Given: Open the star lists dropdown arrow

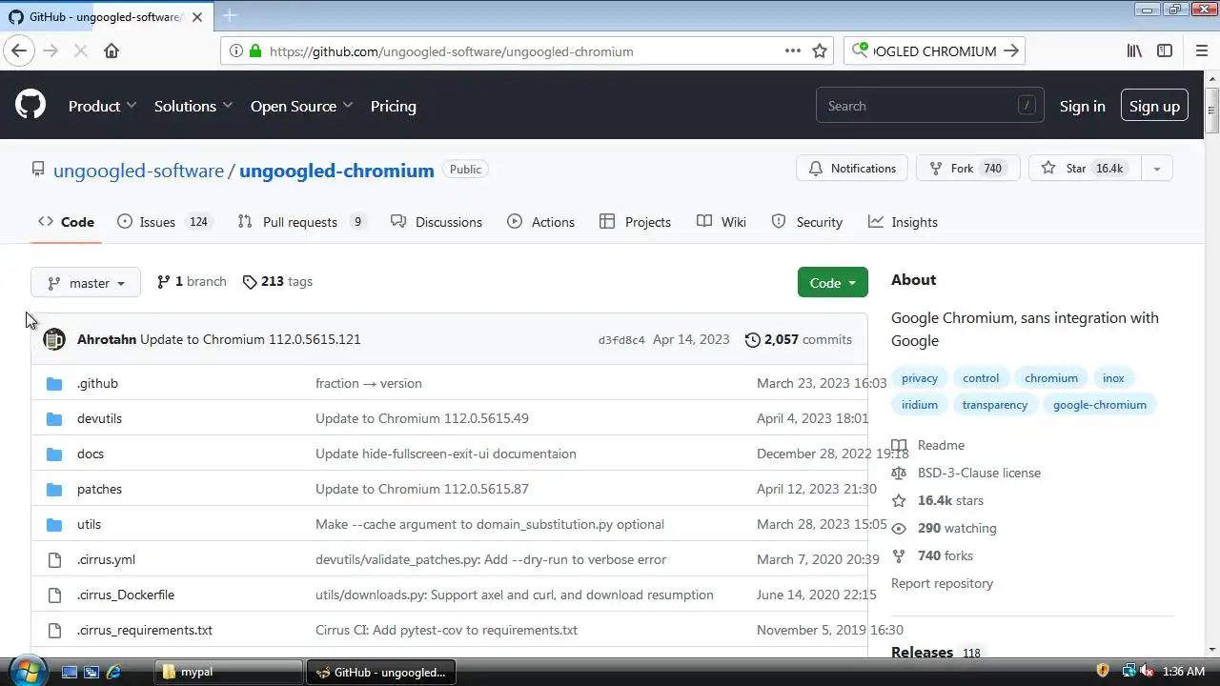Looking at the screenshot, I should [x=1156, y=169].
